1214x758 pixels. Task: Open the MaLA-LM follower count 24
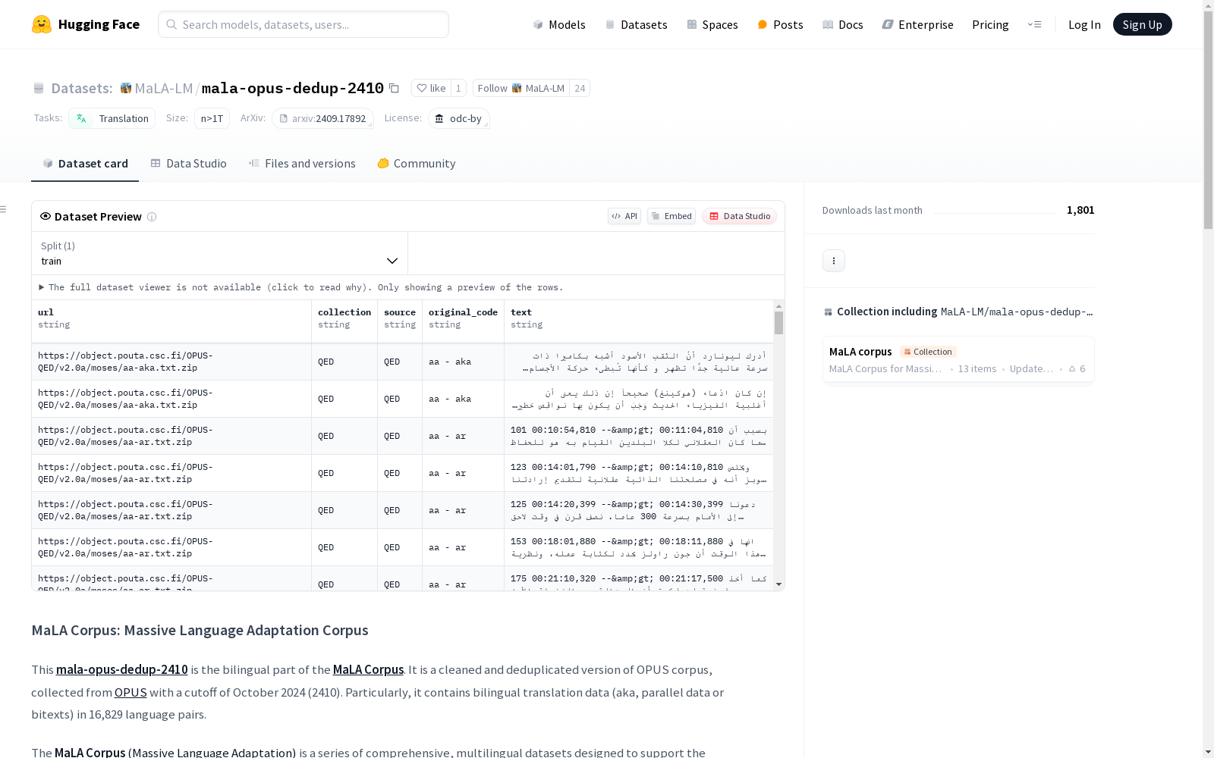tap(580, 88)
